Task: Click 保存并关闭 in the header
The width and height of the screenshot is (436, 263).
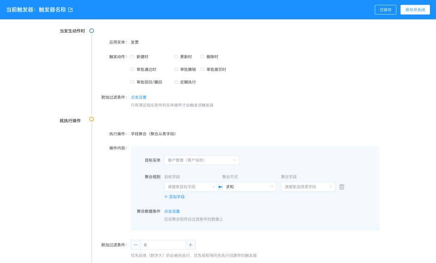Action: pos(415,10)
